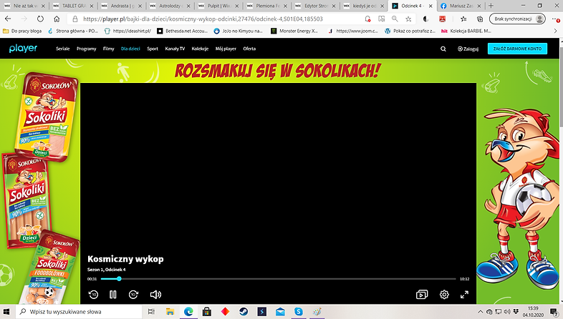Open Bethesda.net Account bookmark
Viewport: 563px width, 319px height.
tap(183, 31)
